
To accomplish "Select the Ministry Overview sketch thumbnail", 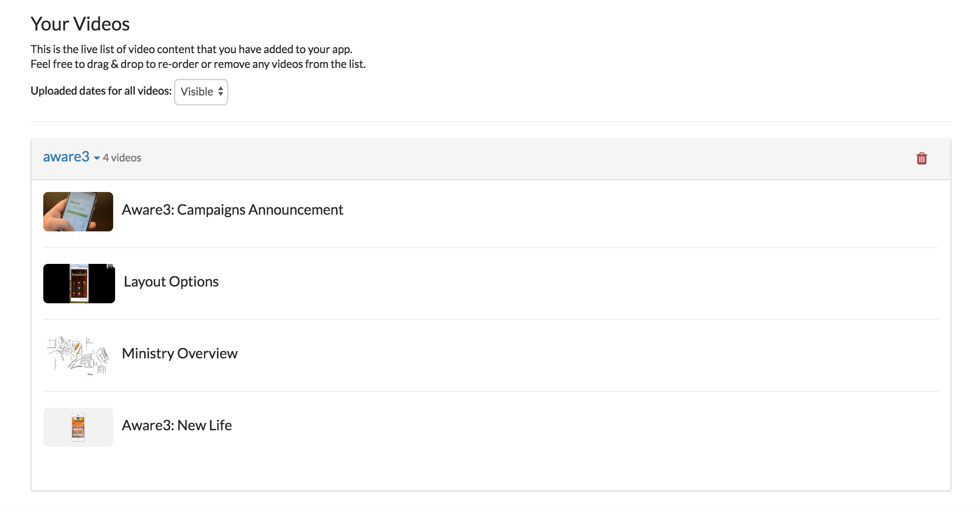I will [x=78, y=355].
